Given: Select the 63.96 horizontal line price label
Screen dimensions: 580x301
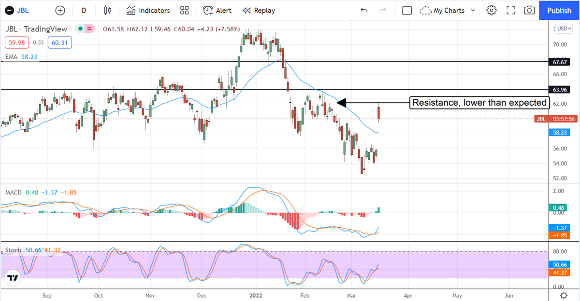Looking at the screenshot, I should 560,89.
